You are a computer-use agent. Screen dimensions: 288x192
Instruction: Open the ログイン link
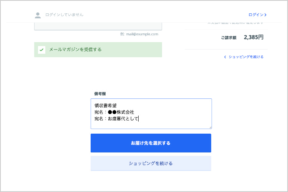pyautogui.click(x=257, y=15)
